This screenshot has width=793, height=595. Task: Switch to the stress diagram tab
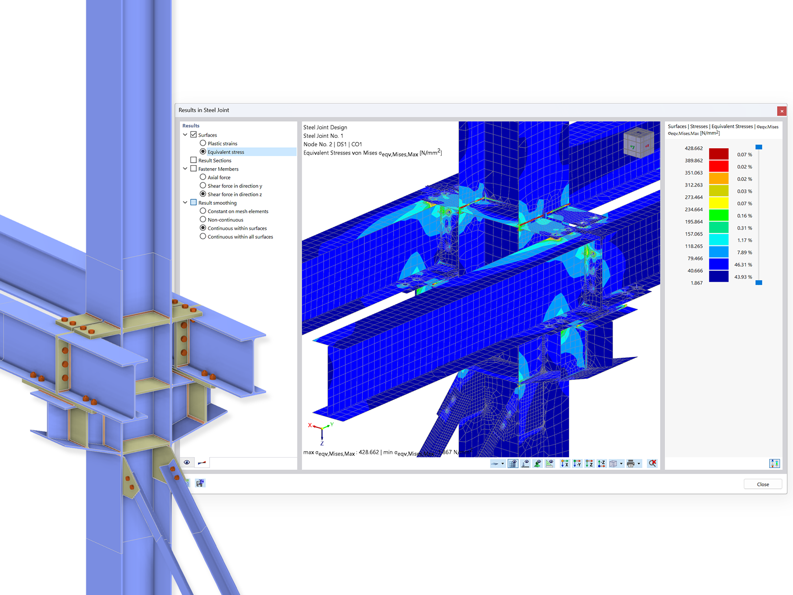pyautogui.click(x=202, y=462)
